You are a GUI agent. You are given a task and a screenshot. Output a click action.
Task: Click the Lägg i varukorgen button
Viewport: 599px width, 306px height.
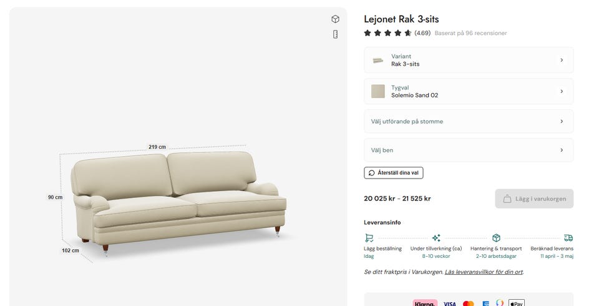pos(534,199)
